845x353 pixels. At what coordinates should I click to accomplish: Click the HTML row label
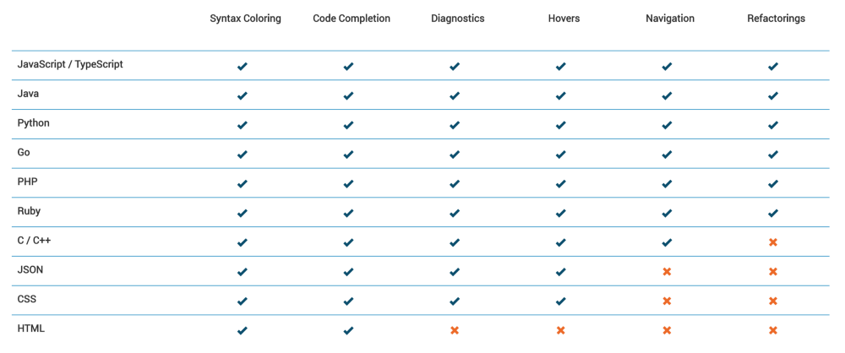30,329
